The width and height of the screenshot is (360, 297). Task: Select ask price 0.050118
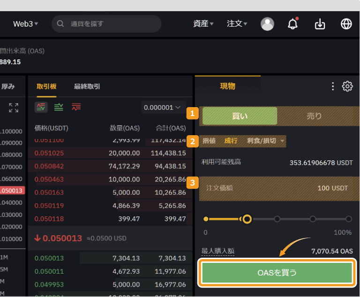[49, 219]
